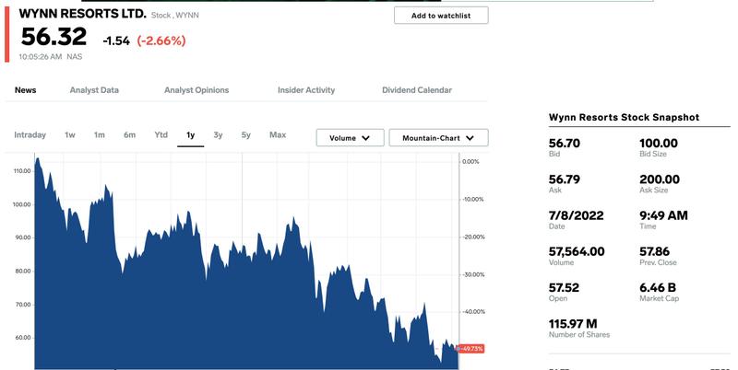Click the 0.00% percent axis label
The width and height of the screenshot is (738, 370).
tap(470, 161)
